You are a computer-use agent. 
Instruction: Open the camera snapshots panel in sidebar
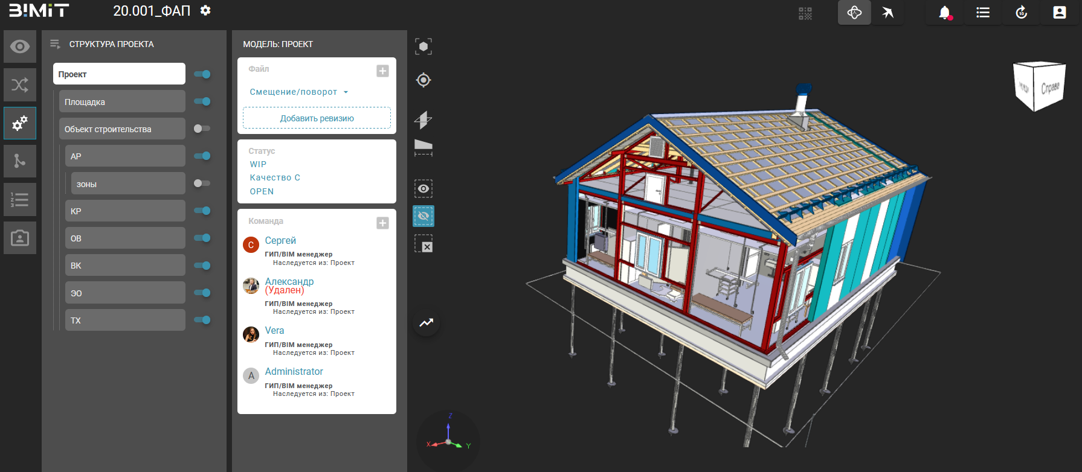20,238
